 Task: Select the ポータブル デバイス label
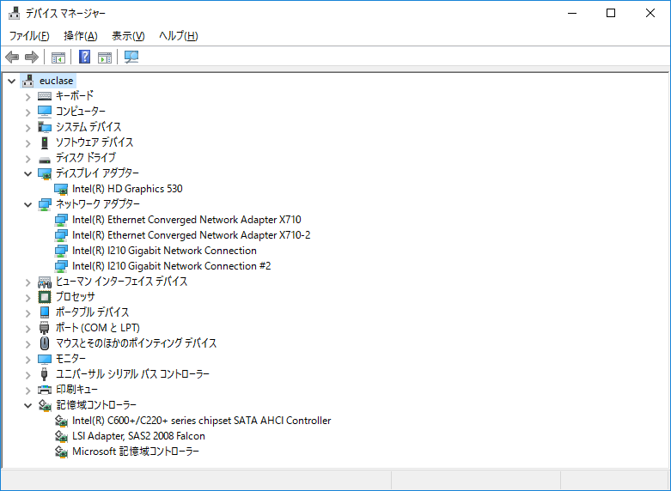click(x=93, y=312)
